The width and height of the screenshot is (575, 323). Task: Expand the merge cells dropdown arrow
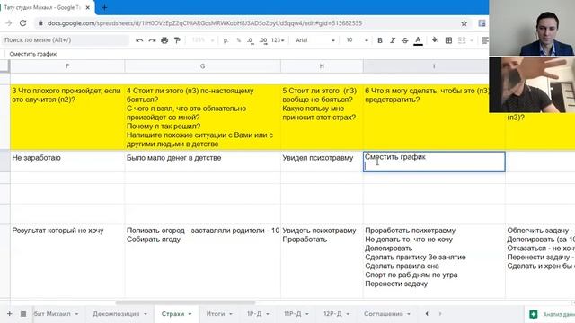pos(472,40)
